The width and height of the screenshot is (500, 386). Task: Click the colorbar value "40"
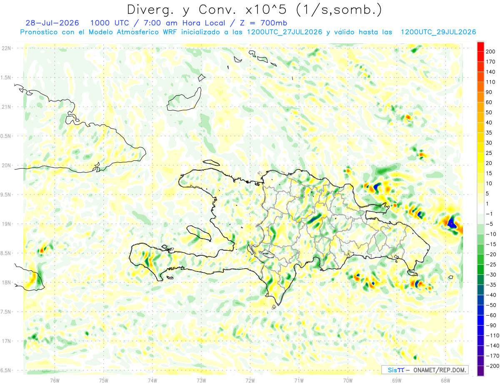point(489,122)
